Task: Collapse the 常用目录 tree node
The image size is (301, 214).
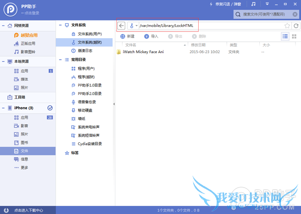Action: [60, 60]
